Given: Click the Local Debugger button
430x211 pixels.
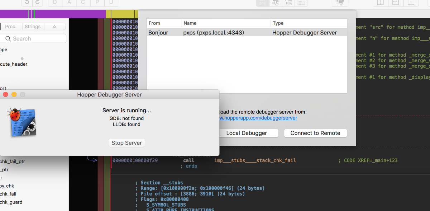Looking at the screenshot, I should (247, 133).
